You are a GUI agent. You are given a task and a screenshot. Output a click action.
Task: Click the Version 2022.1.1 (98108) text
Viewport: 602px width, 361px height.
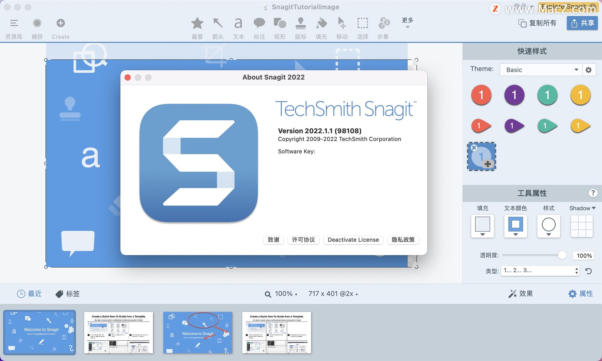pyautogui.click(x=319, y=131)
